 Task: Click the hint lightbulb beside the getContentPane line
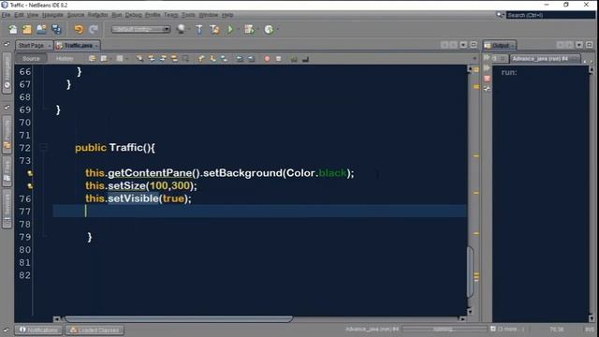[30, 173]
